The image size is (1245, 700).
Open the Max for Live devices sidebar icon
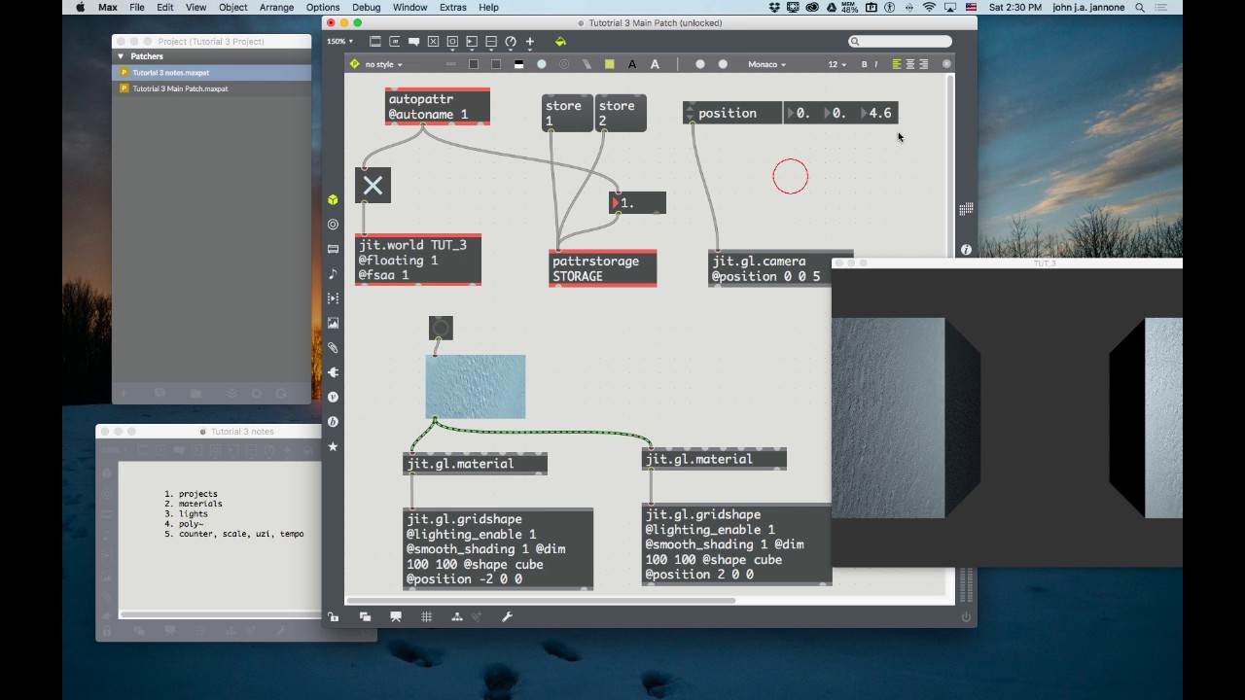point(333,225)
